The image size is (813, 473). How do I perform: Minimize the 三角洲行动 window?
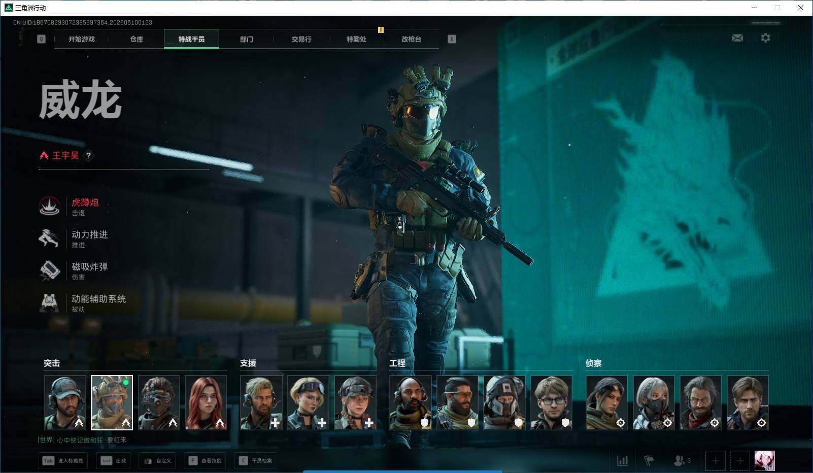tap(755, 8)
